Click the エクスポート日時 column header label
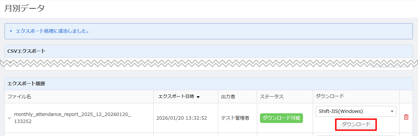Screen dimensions: 418x136 [x=176, y=97]
